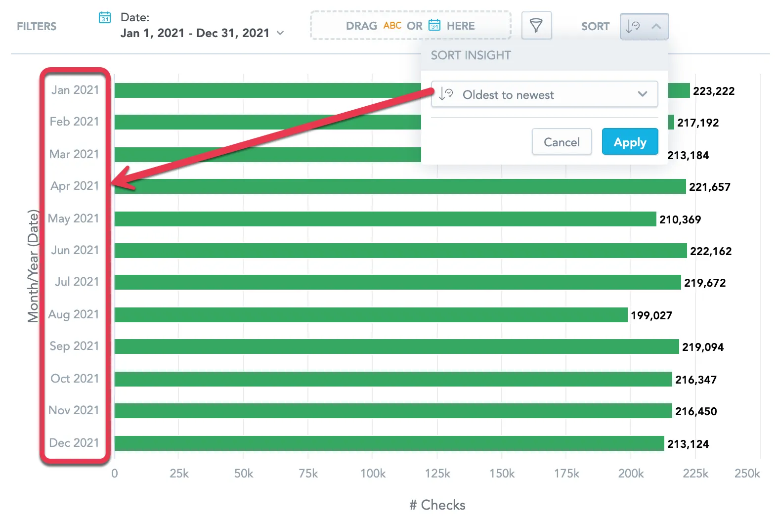Image resolution: width=777 pixels, height=519 pixels.
Task: Click the # Checks axis title
Action: click(x=437, y=505)
